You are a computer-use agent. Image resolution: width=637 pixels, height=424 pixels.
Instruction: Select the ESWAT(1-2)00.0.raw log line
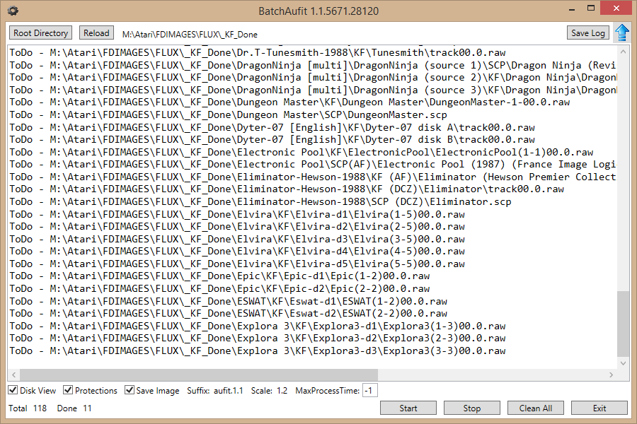(228, 301)
